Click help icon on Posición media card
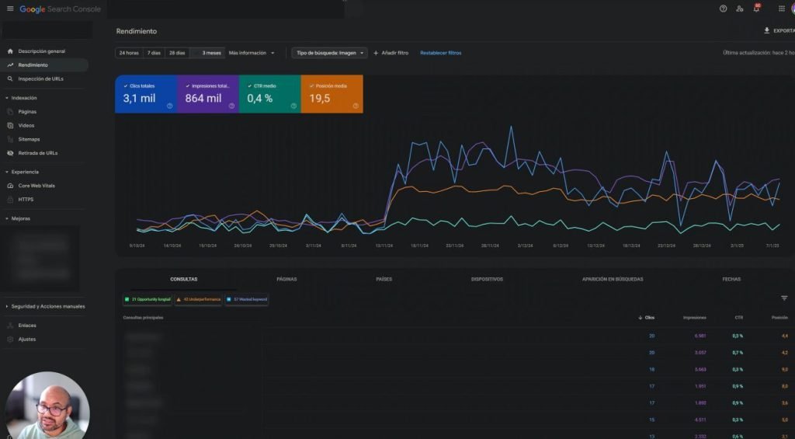Screen dimensions: 795x439 pyautogui.click(x=356, y=106)
